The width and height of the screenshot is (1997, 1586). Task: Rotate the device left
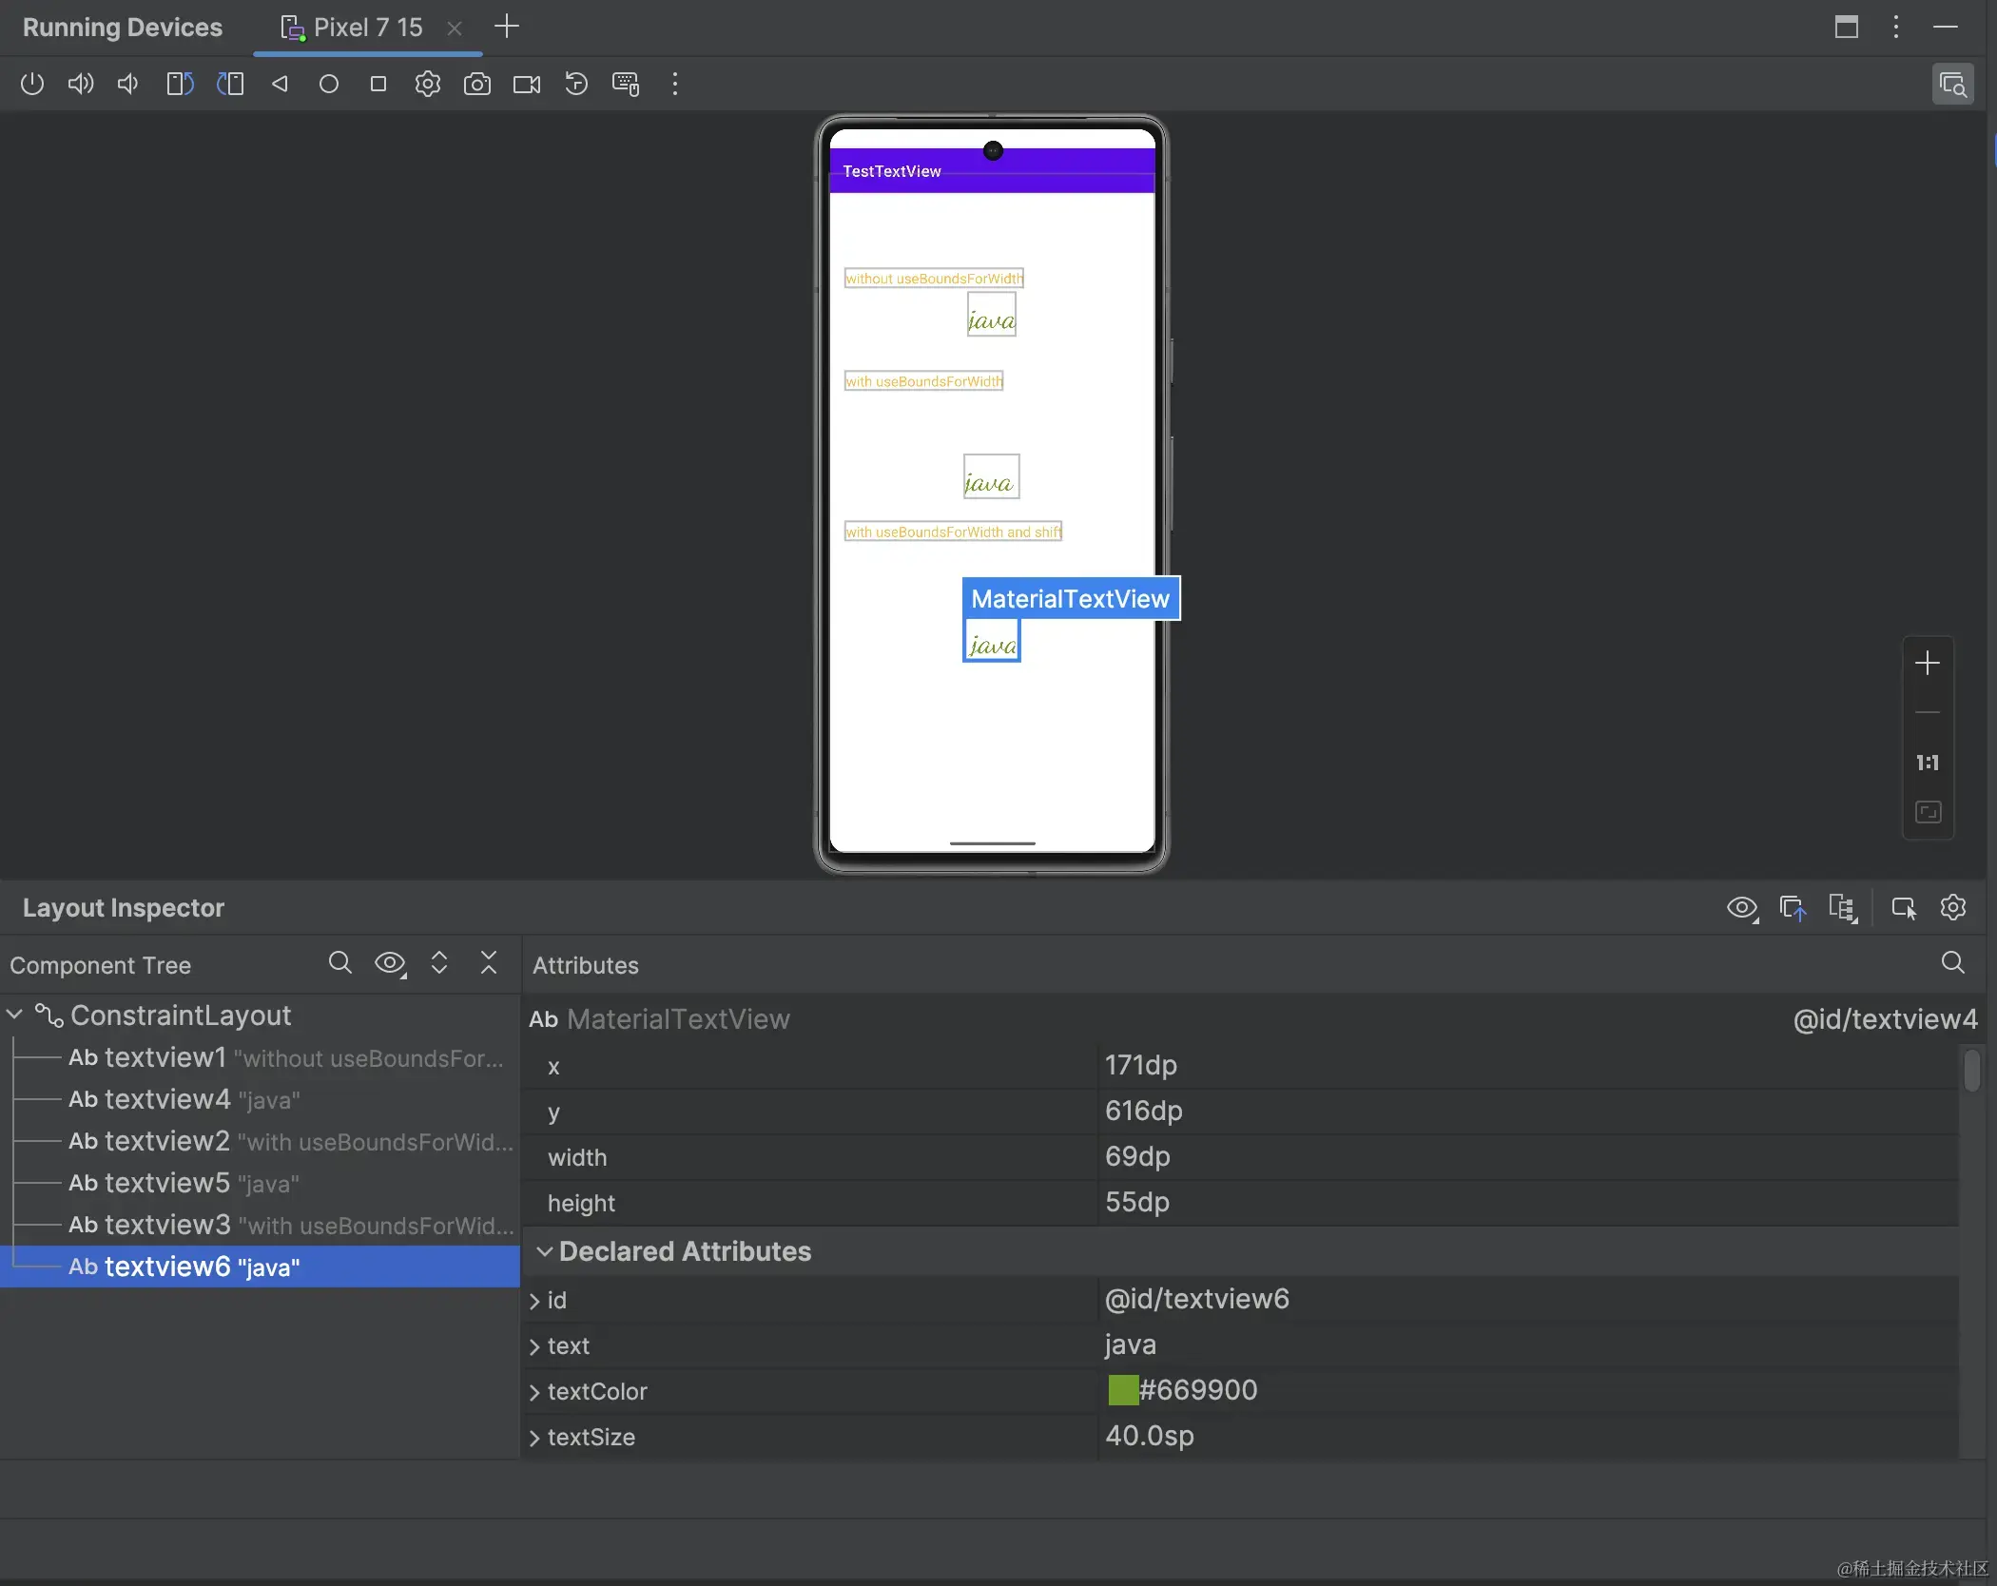[x=180, y=84]
